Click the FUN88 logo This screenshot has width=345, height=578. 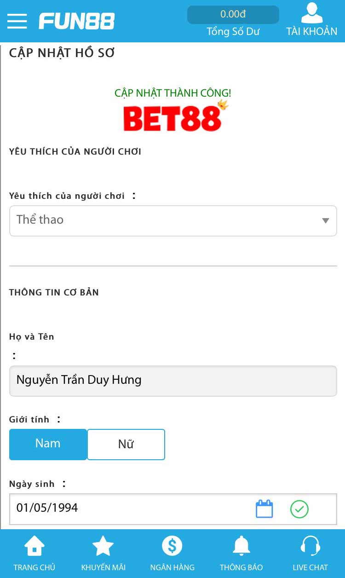(x=76, y=20)
